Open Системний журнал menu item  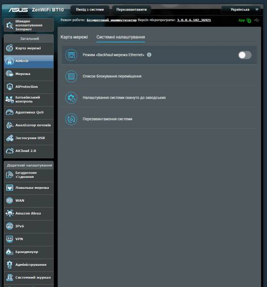click(29, 277)
